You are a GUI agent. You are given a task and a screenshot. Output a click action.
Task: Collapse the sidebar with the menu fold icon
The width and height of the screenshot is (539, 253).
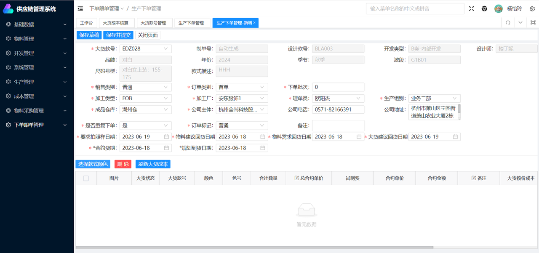(80, 8)
